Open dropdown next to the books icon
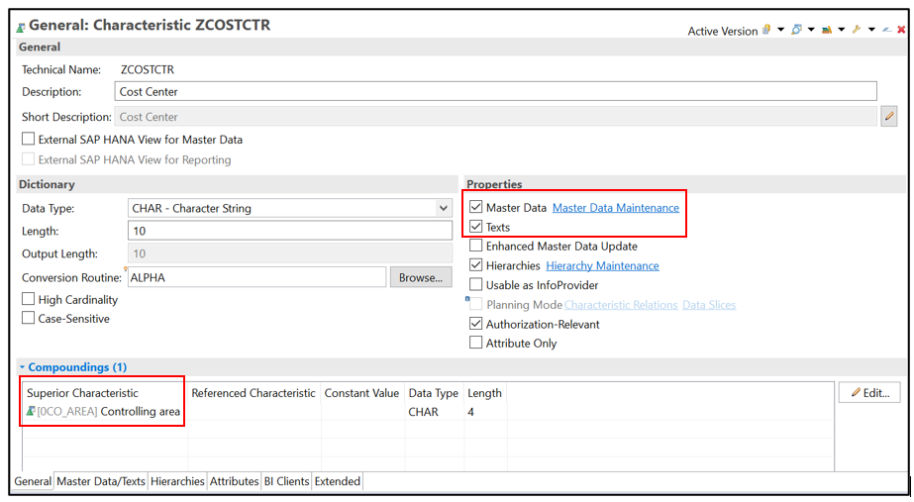 click(x=841, y=30)
